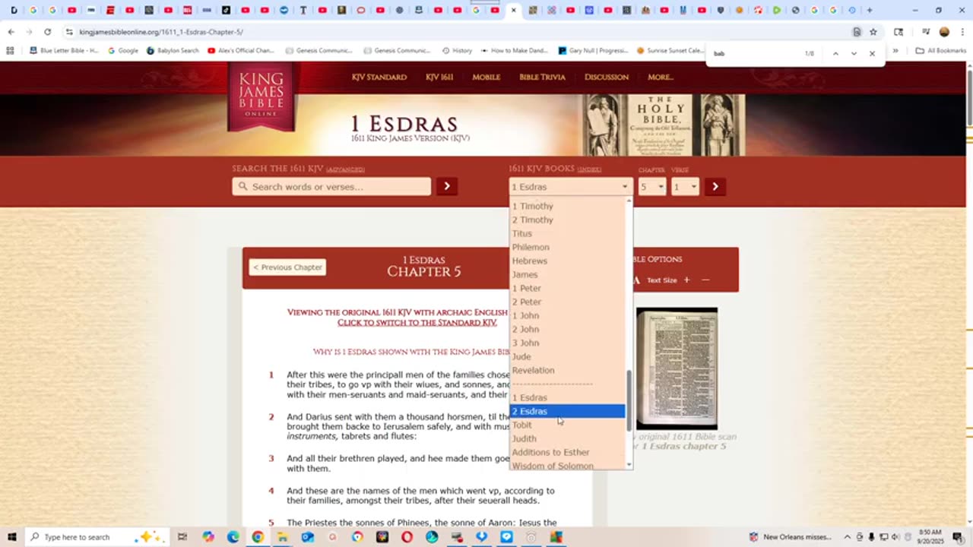
Task: Open a new browser tab with plus
Action: [870, 10]
